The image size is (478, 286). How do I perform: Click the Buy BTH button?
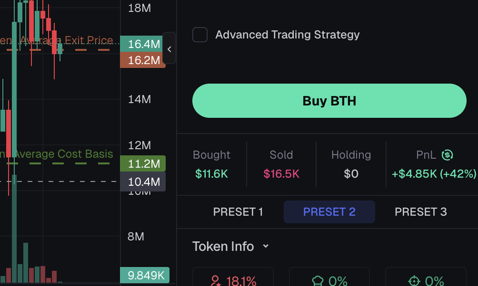329,101
